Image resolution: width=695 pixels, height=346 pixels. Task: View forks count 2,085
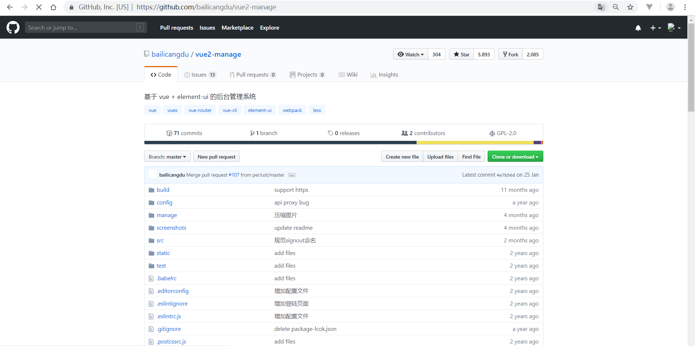[532, 54]
